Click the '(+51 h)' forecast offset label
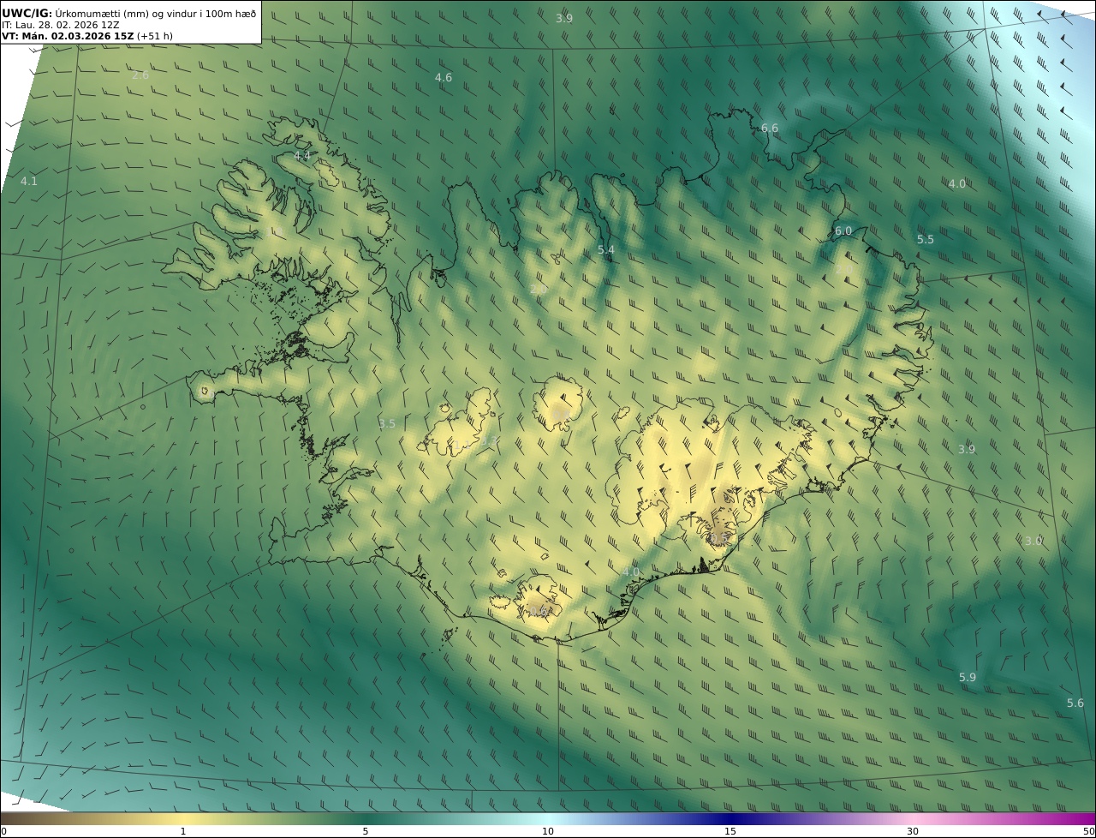 coord(155,36)
